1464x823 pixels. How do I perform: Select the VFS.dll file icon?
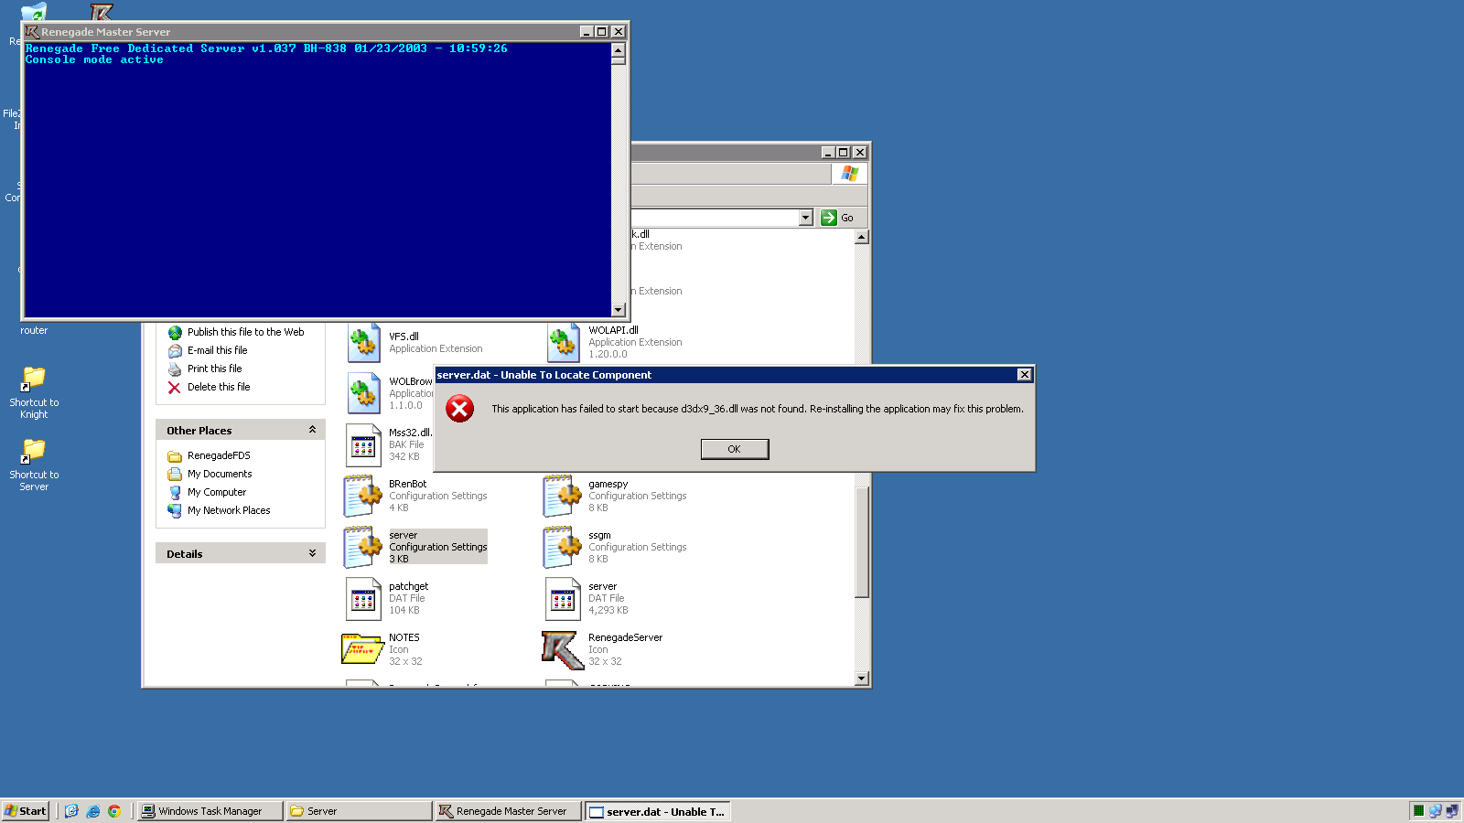[363, 343]
